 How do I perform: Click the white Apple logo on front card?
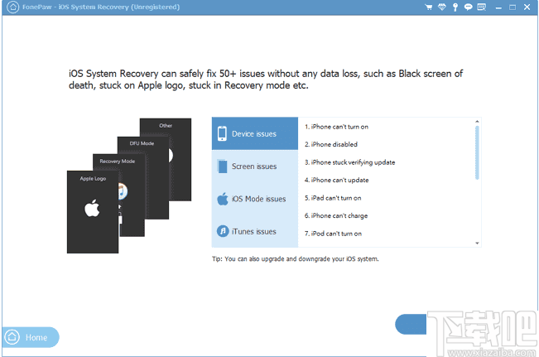pos(92,208)
